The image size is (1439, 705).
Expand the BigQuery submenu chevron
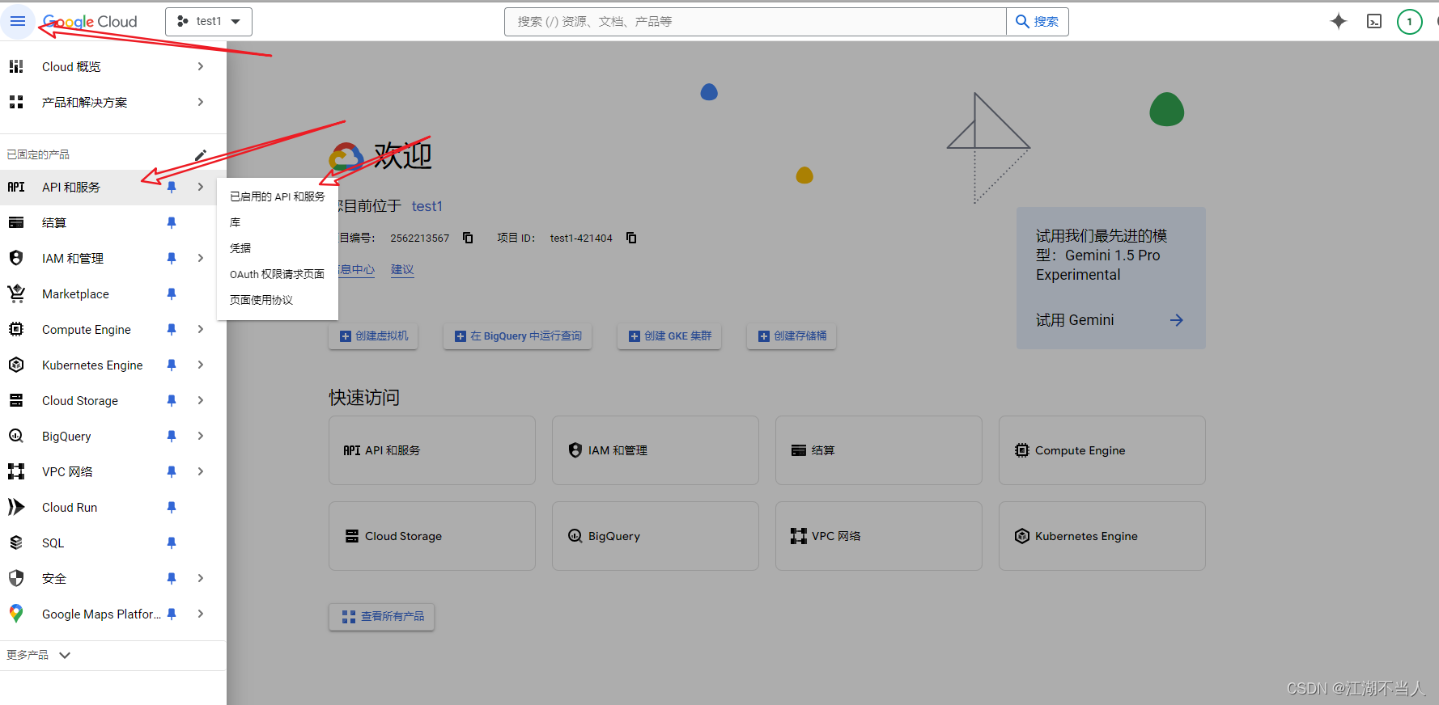click(x=201, y=436)
